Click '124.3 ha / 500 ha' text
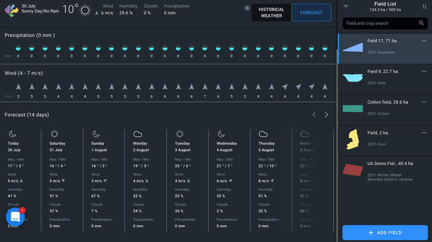The width and height of the screenshot is (432, 242). click(385, 9)
